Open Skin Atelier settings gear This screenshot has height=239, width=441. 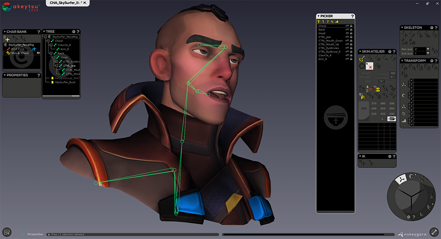[x=390, y=51]
